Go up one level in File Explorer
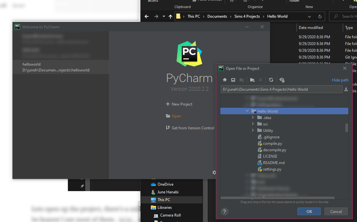This screenshot has width=357, height=222. pyautogui.click(x=170, y=16)
